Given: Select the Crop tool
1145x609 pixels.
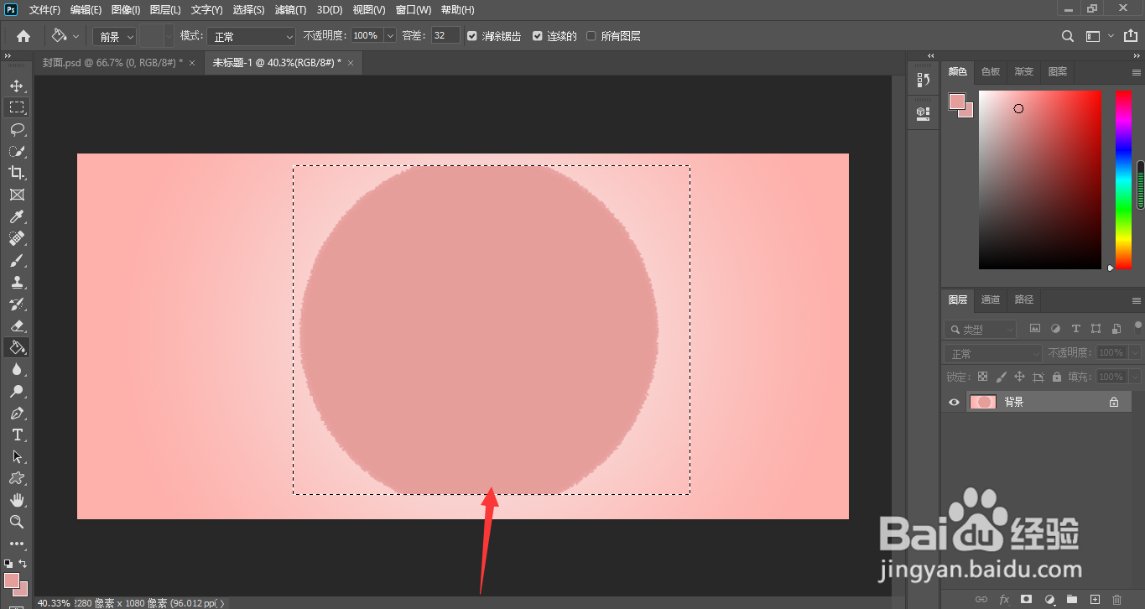Looking at the screenshot, I should pyautogui.click(x=17, y=173).
